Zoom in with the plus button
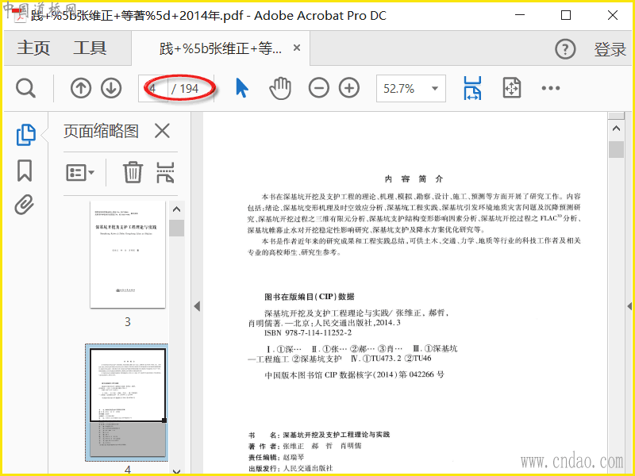This screenshot has width=635, height=476. pyautogui.click(x=349, y=88)
